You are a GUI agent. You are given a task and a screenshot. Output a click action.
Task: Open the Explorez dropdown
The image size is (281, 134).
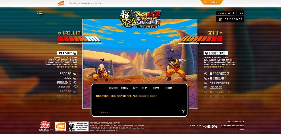coord(212,2)
